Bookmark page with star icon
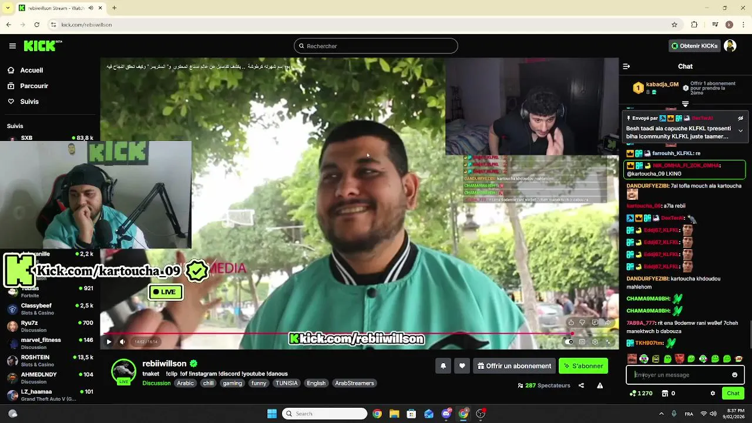The image size is (752, 423). (x=674, y=25)
